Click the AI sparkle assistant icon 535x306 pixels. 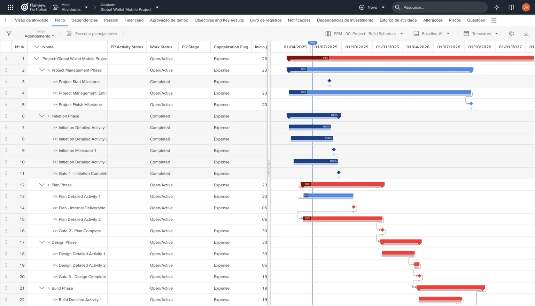point(497,7)
